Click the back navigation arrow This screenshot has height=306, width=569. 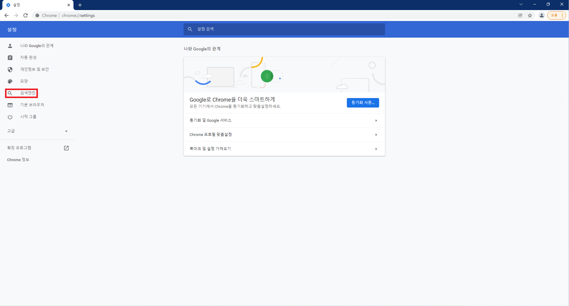pos(7,15)
